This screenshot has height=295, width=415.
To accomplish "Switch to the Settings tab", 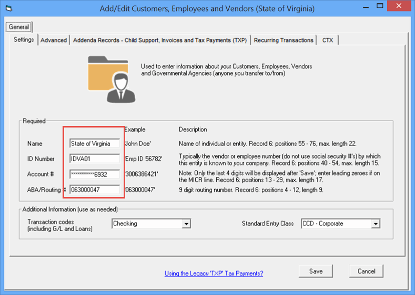I will [x=24, y=39].
